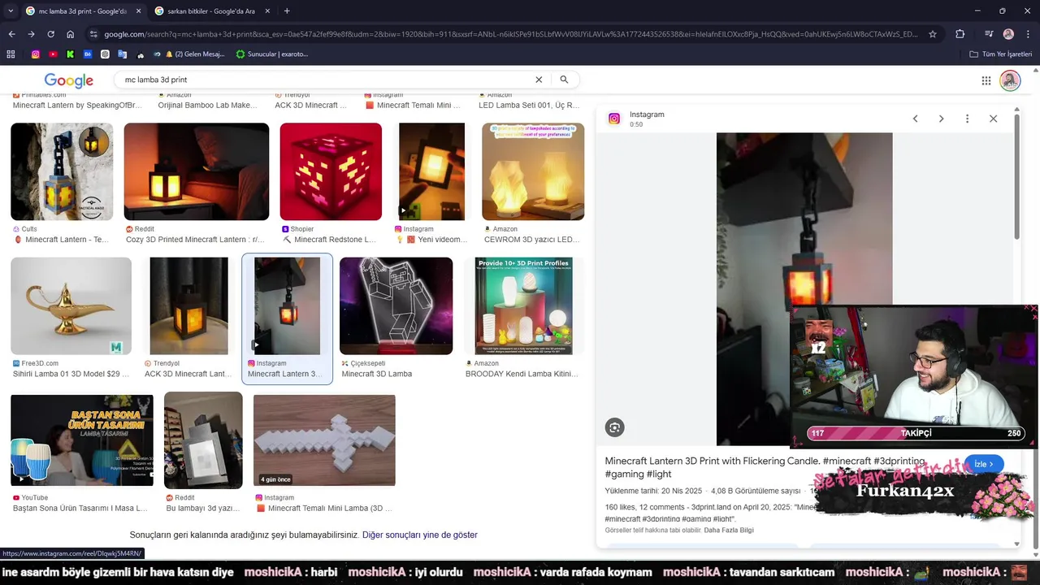Click the browser address bar URL
1040x585 pixels.
[x=510, y=34]
